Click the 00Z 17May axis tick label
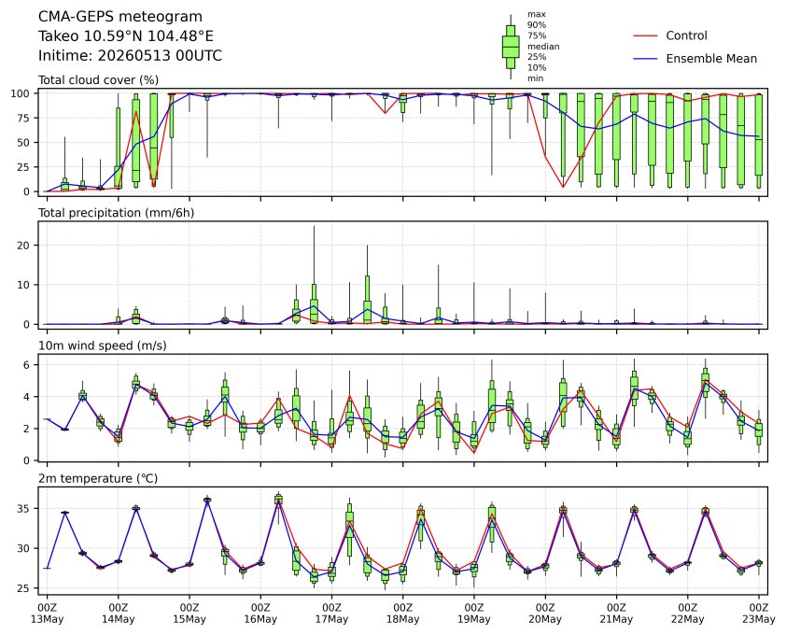Viewport: 786px width, 635px height. (331, 614)
